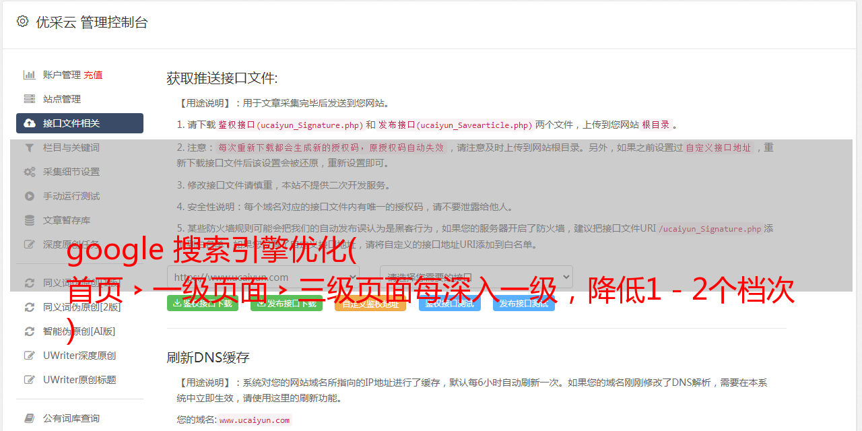Screen dimensions: 862x431
Task: Open 智能伪原创[AI版] in the sidebar
Action: point(79,331)
